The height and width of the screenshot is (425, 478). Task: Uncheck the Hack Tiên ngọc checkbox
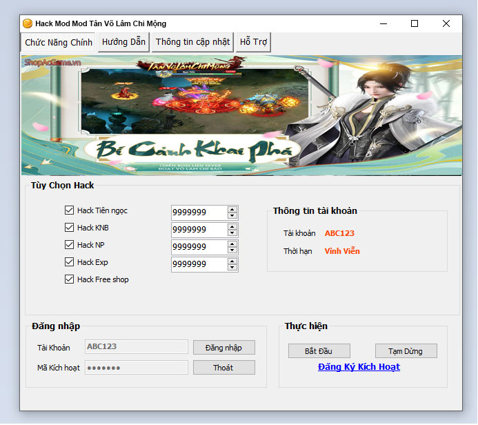[69, 210]
